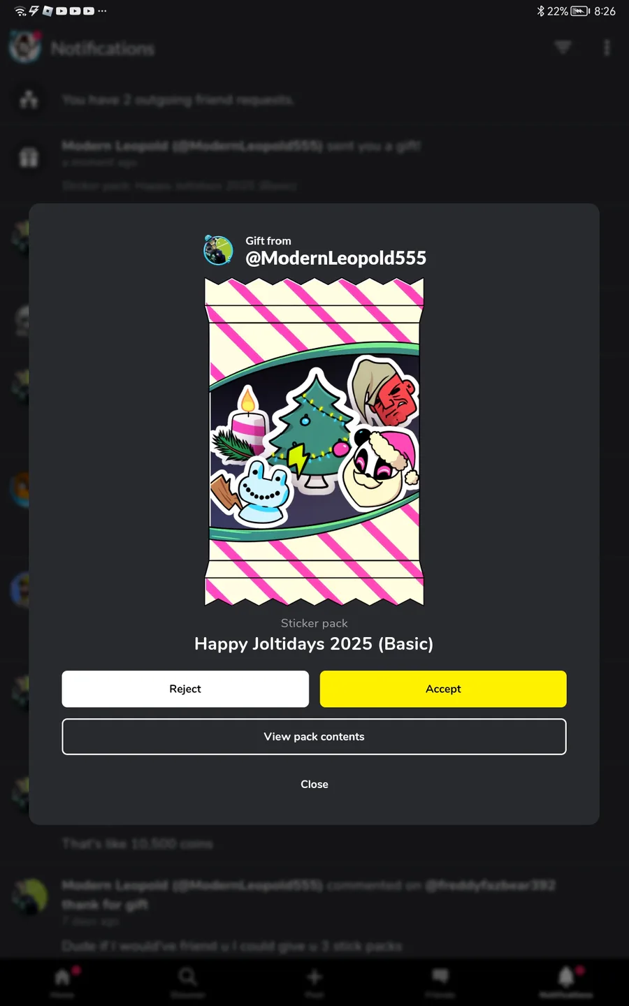Tap the @ModernLeopold555 username link

[x=335, y=258]
